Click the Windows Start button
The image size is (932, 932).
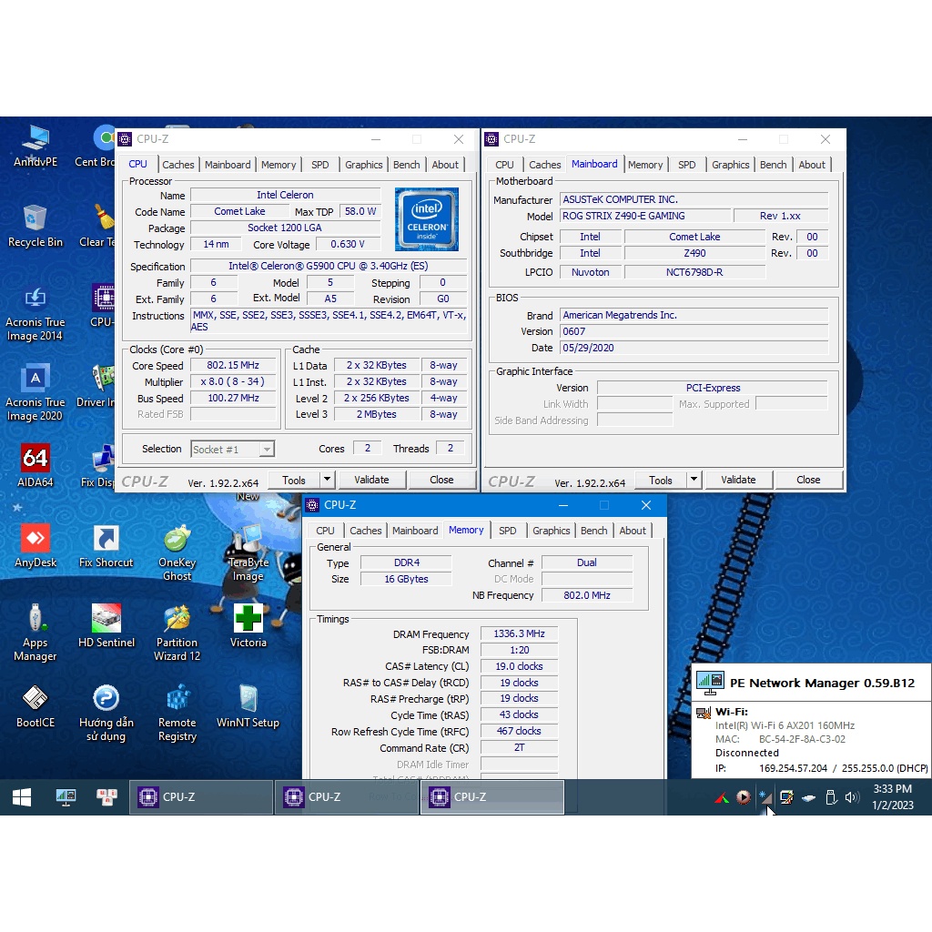click(22, 797)
